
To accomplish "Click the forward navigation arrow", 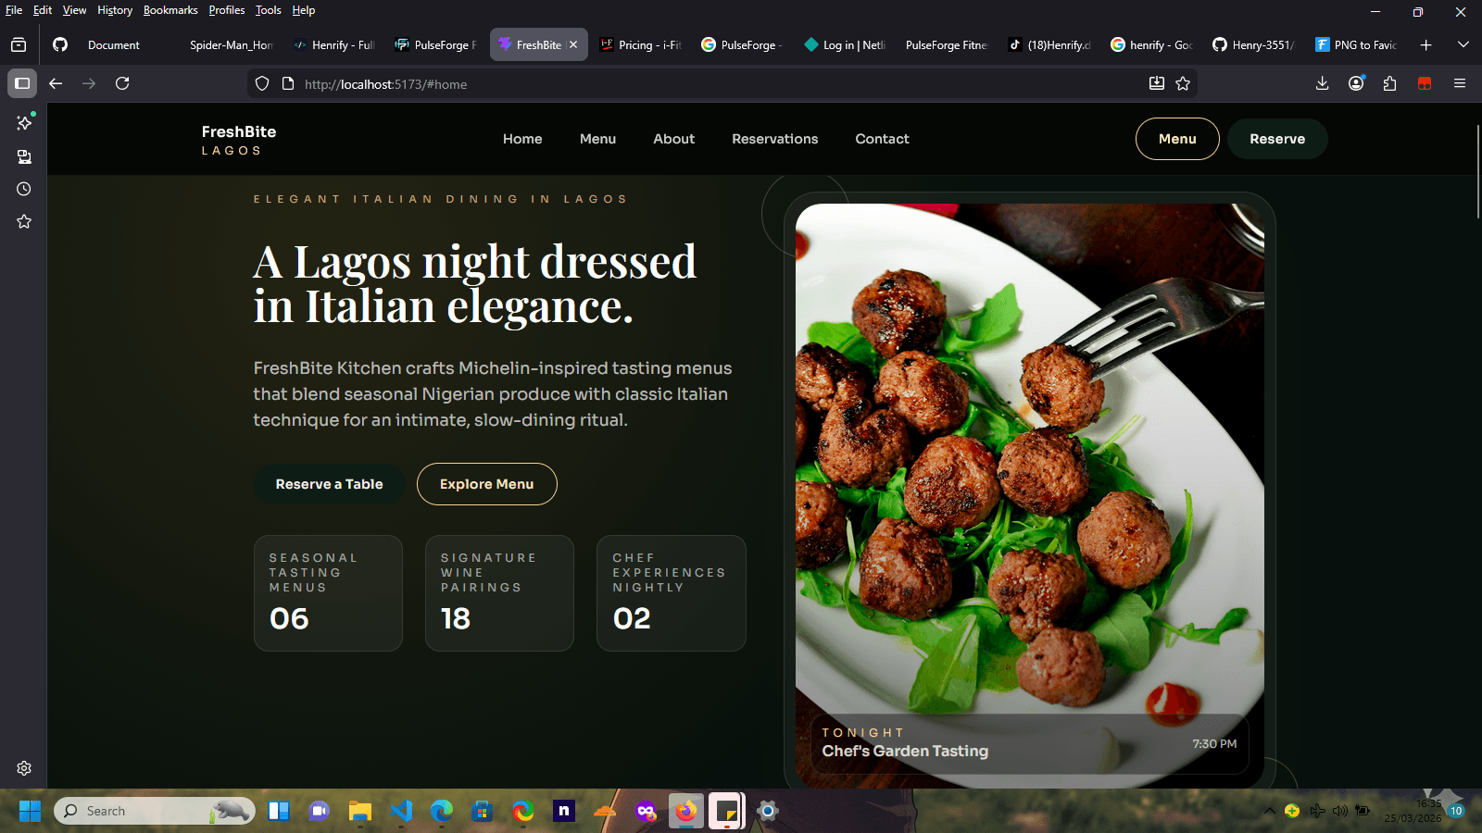I will 89,83.
